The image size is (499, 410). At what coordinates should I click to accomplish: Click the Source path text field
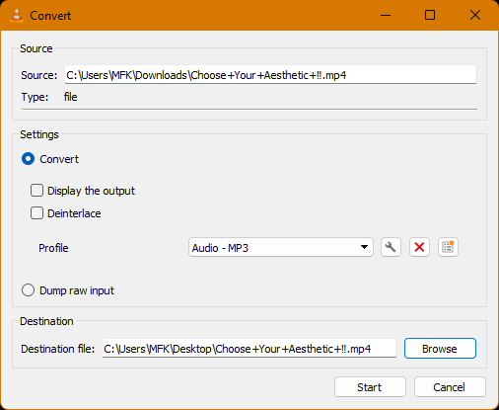[270, 75]
